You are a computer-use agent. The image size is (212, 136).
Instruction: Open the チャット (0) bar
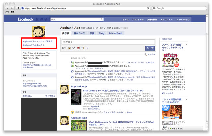click(x=185, y=128)
